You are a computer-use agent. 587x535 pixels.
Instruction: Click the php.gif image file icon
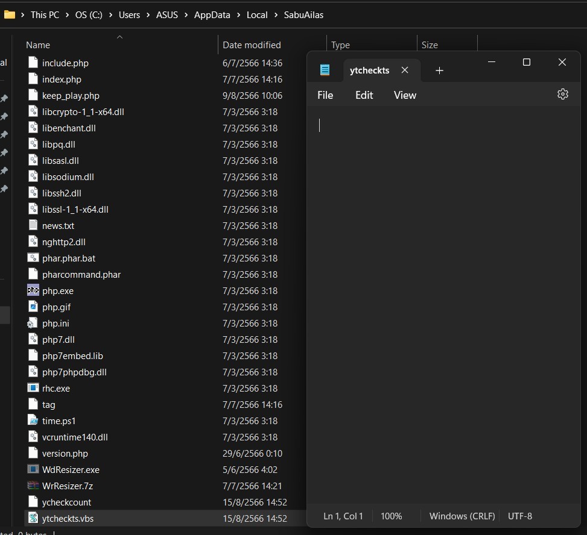[x=33, y=307]
